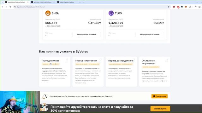Open the MetaMask fox extension

coord(186,7)
